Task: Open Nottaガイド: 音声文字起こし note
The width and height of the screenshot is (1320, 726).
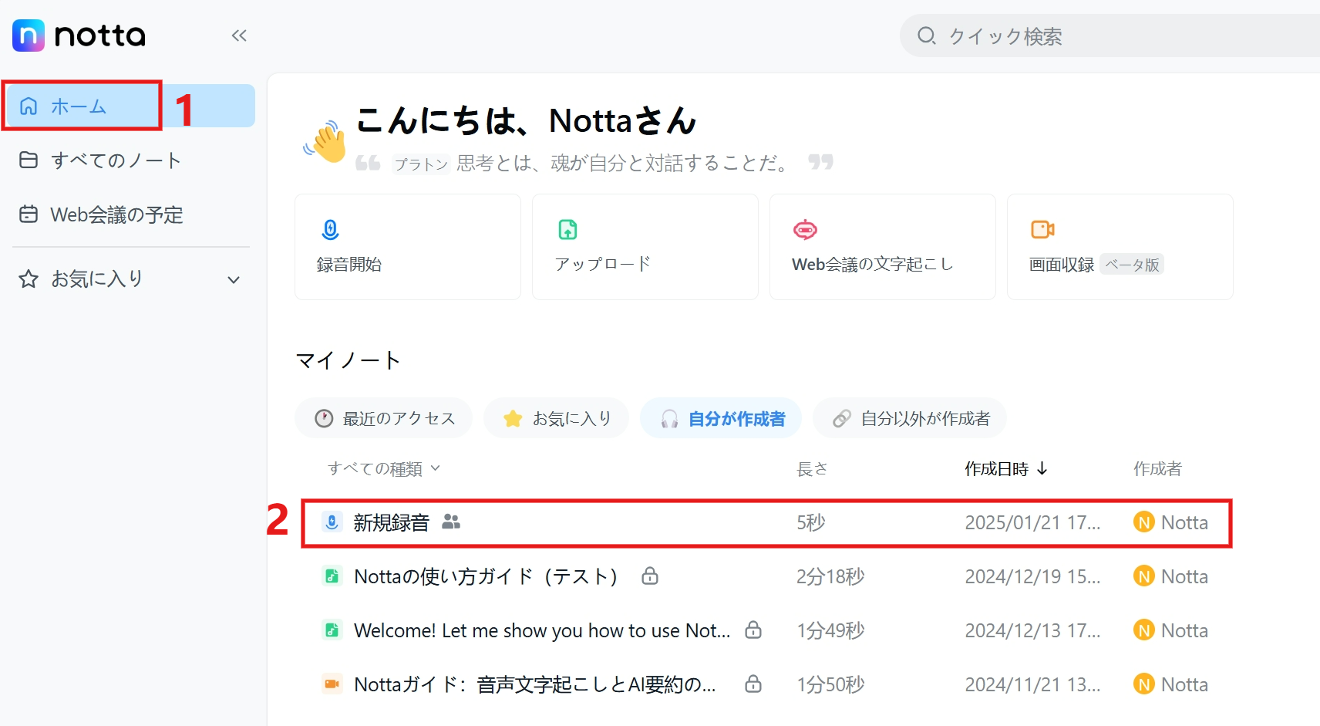Action: (535, 684)
